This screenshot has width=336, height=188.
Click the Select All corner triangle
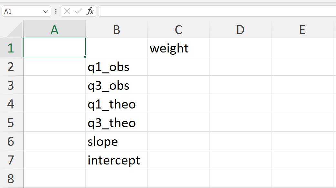[14, 30]
